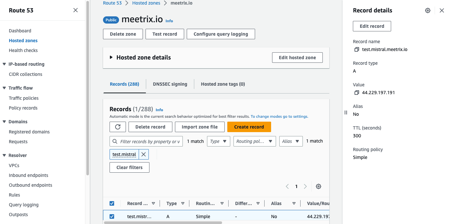This screenshot has width=450, height=224.
Task: Open Info link next to meetrix.io
Action: pos(169,21)
